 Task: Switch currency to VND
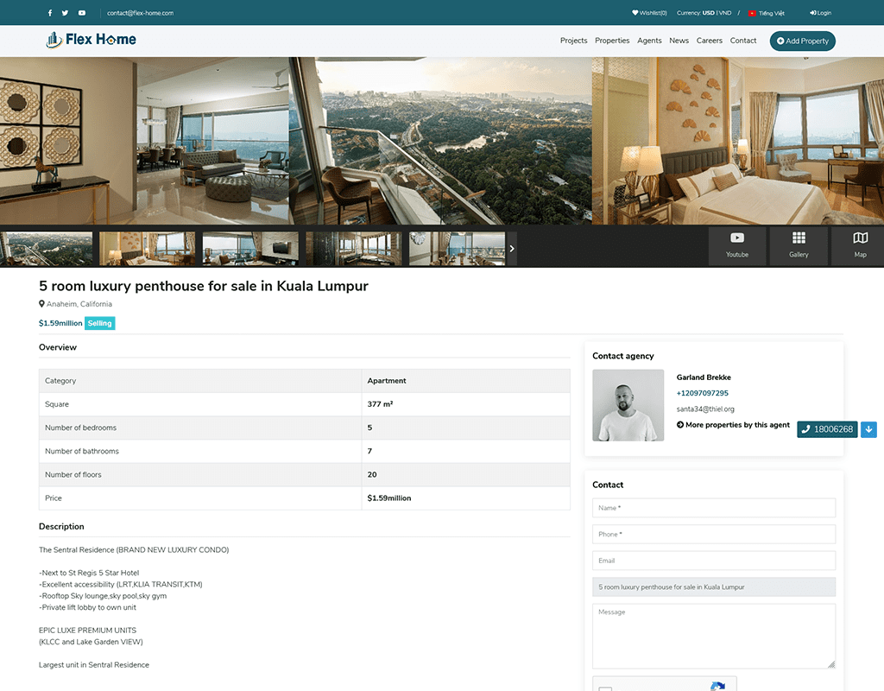pyautogui.click(x=725, y=13)
